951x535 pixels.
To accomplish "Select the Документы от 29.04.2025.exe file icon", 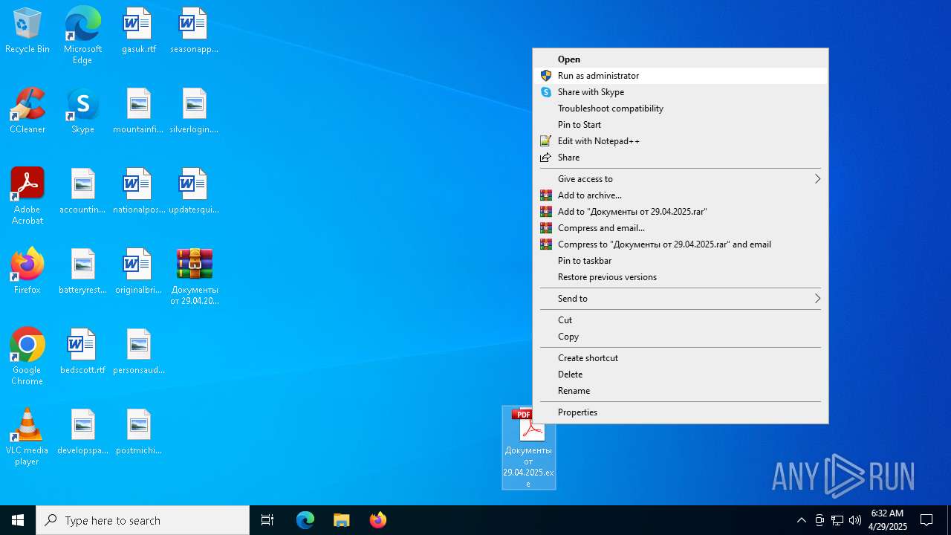I will 528,448.
